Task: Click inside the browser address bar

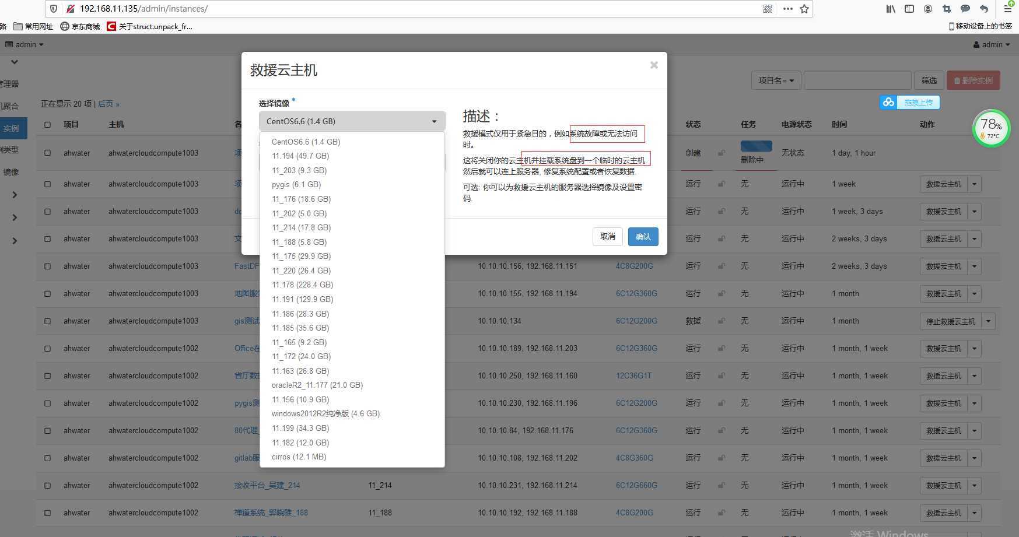Action: [233, 9]
